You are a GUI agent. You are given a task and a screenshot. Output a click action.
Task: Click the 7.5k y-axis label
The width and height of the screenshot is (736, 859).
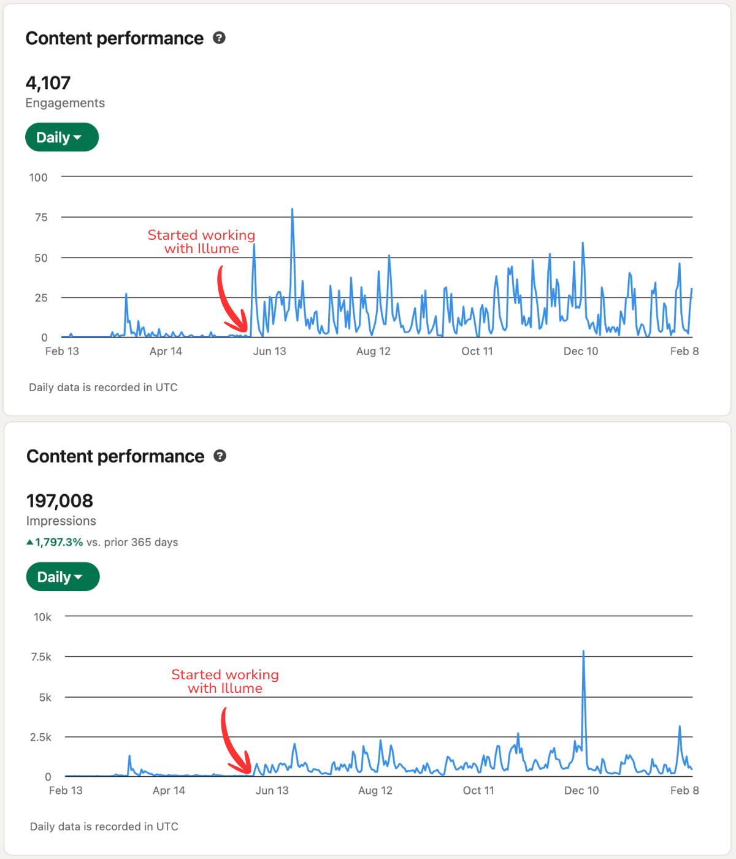click(41, 657)
